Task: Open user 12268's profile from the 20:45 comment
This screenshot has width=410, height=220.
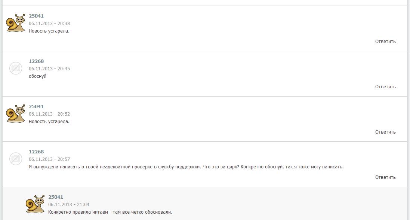Action: (x=36, y=61)
